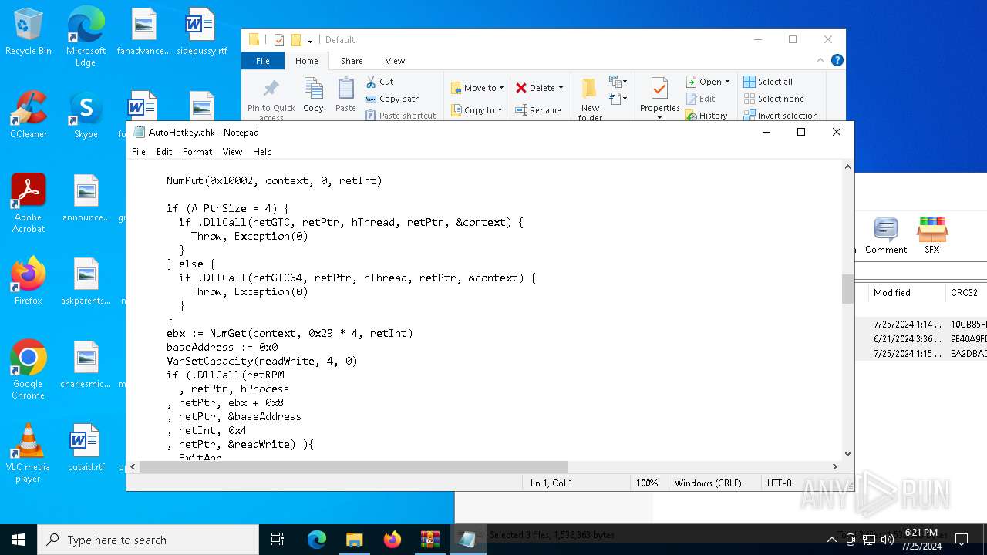Viewport: 987px width, 555px height.
Task: Expand Move to dropdown in Explorer
Action: click(501, 88)
